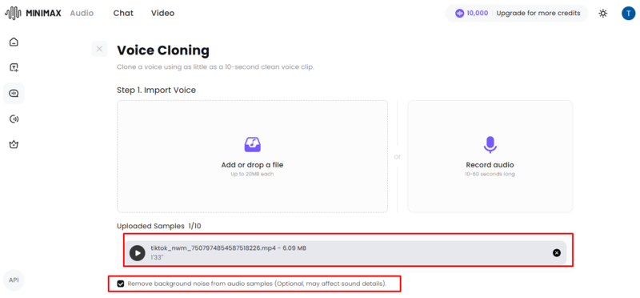Open the voice sound sidebar icon
Image resolution: width=640 pixels, height=298 pixels.
click(14, 119)
